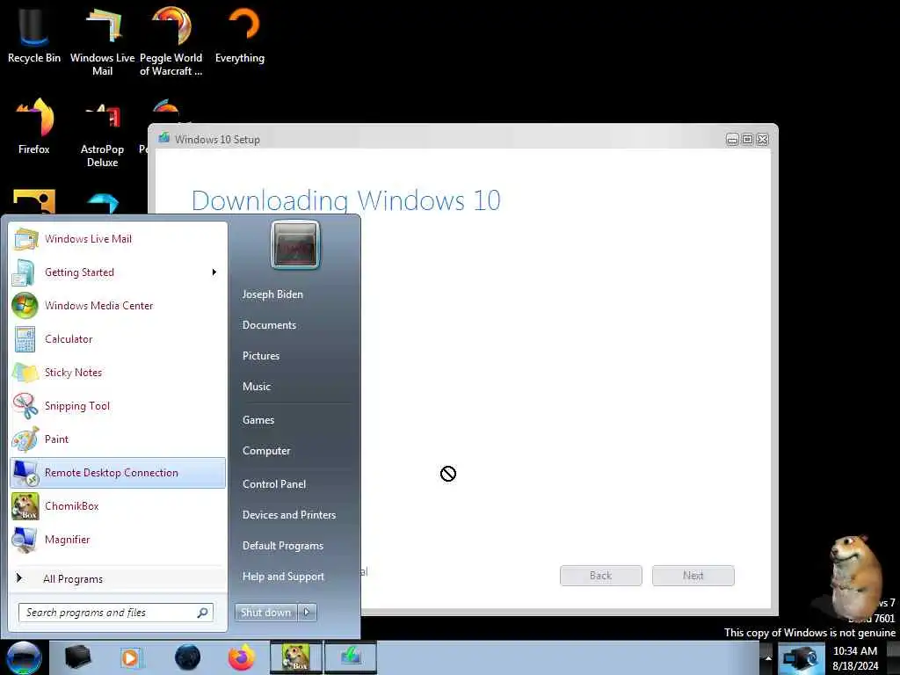Expand the Getting Started submenu arrow

click(x=214, y=272)
